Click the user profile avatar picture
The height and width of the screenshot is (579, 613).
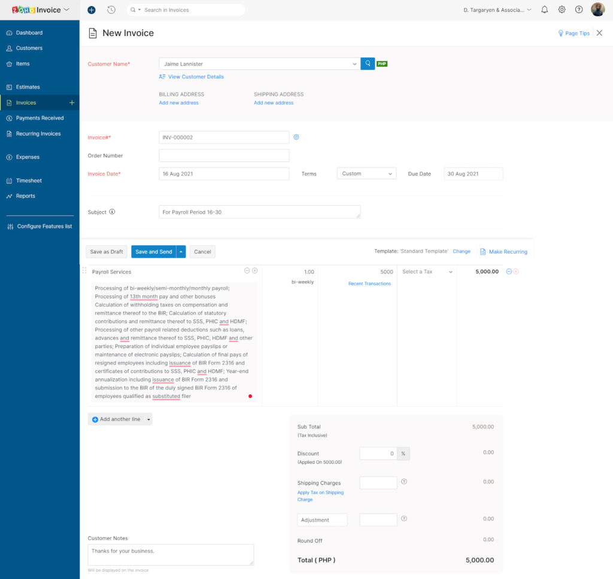tap(596, 10)
